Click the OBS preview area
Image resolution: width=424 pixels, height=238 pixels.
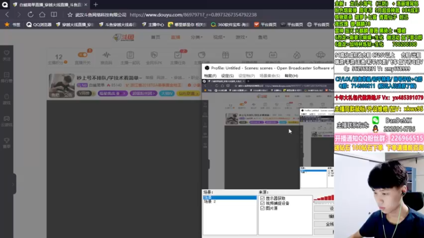point(268,134)
